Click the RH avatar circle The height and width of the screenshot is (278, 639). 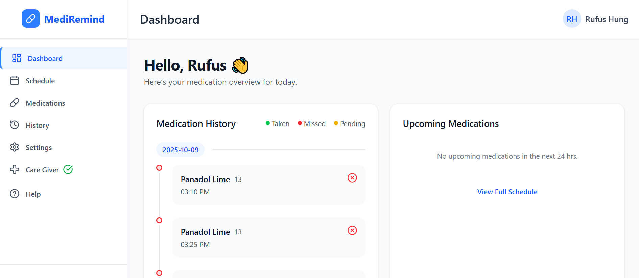click(572, 19)
